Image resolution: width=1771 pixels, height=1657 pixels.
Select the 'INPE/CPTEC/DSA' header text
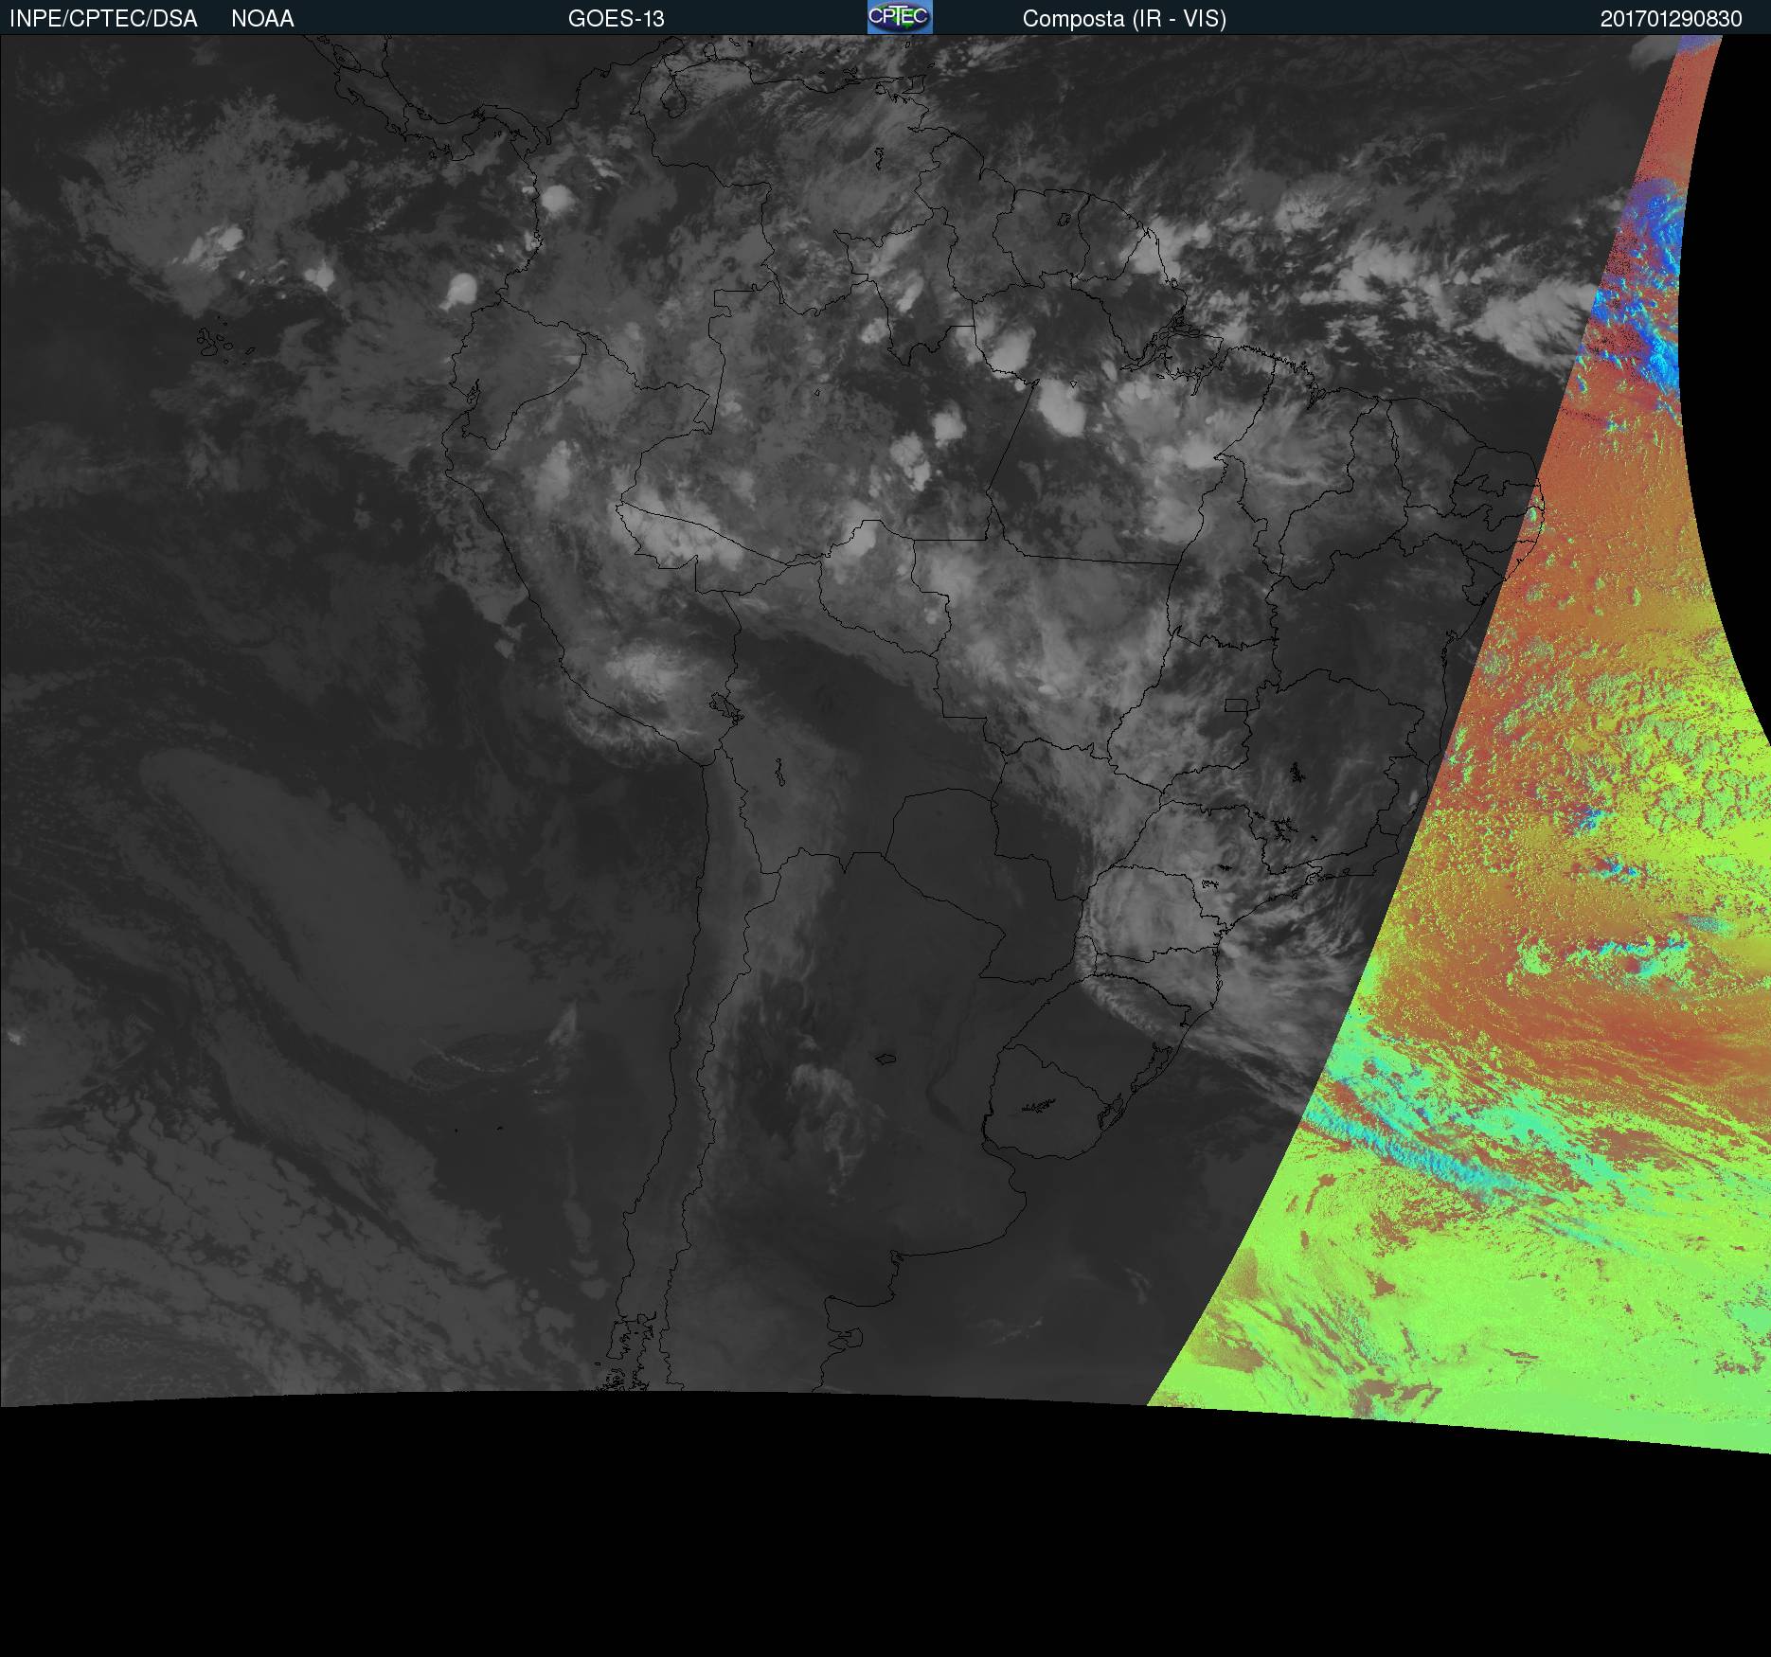coord(103,19)
